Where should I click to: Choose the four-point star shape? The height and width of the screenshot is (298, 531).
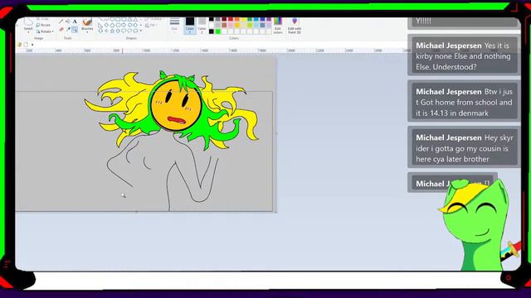[x=106, y=31]
